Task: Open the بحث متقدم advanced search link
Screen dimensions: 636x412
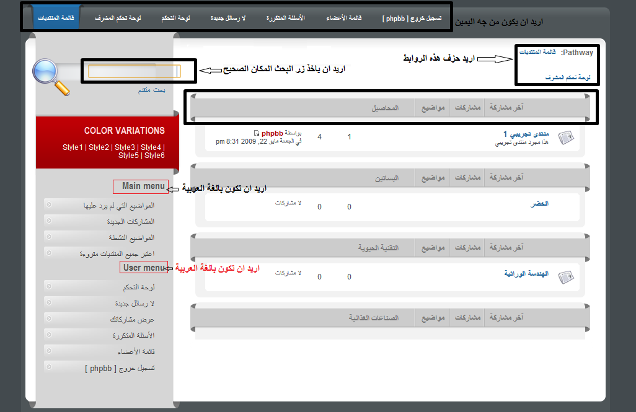Action: [x=151, y=90]
